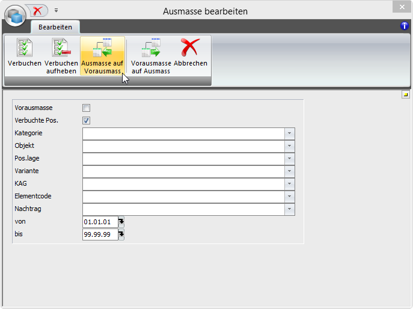Click the blue info icon
The height and width of the screenshot is (309, 413).
click(405, 26)
